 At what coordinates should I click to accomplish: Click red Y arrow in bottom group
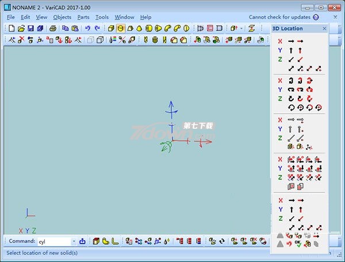(x=301, y=210)
